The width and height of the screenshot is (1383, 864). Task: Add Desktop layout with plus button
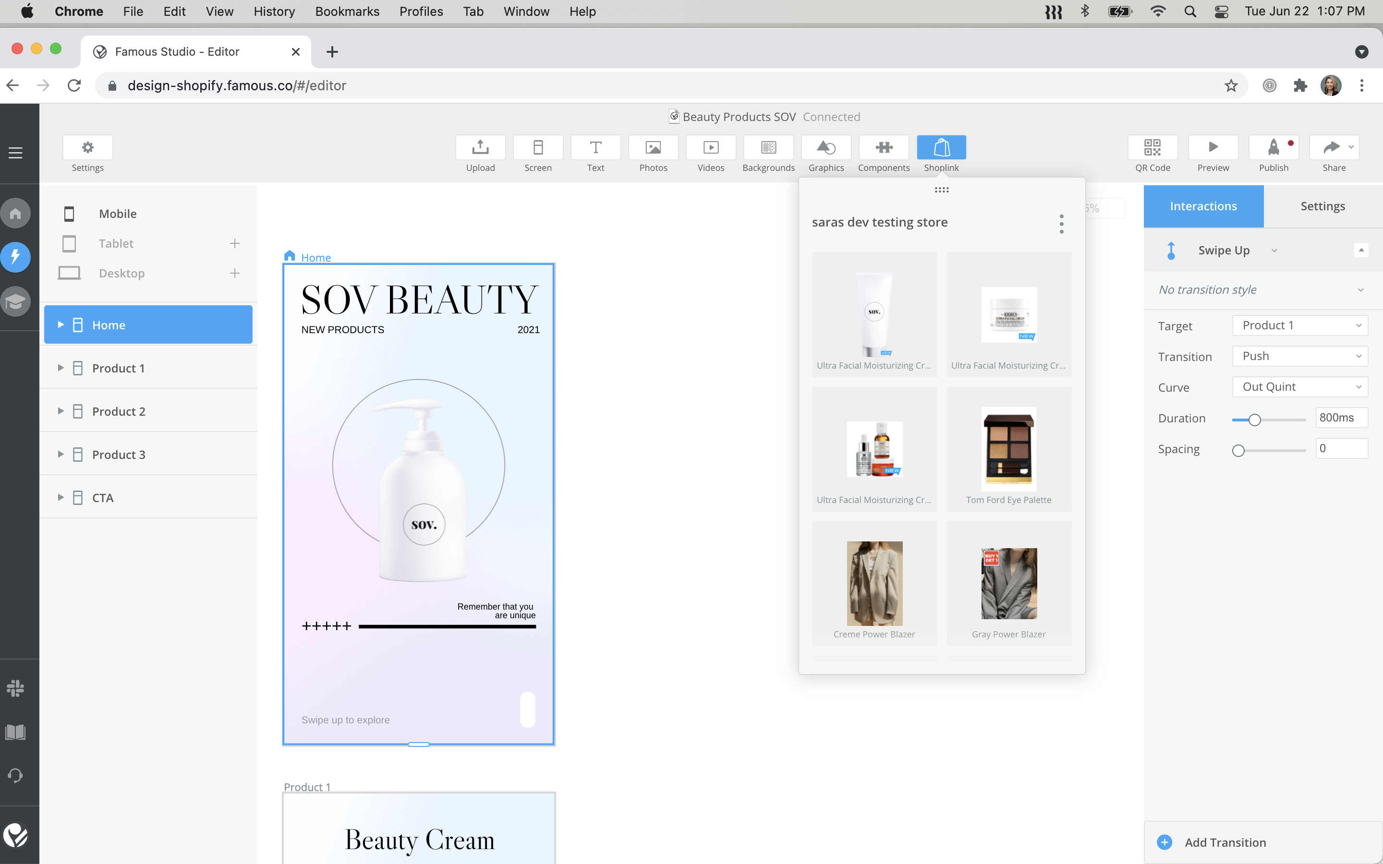[234, 273]
